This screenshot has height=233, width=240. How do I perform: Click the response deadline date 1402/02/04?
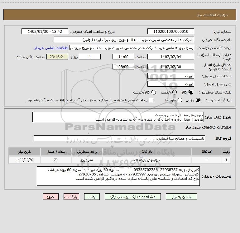point(171,57)
